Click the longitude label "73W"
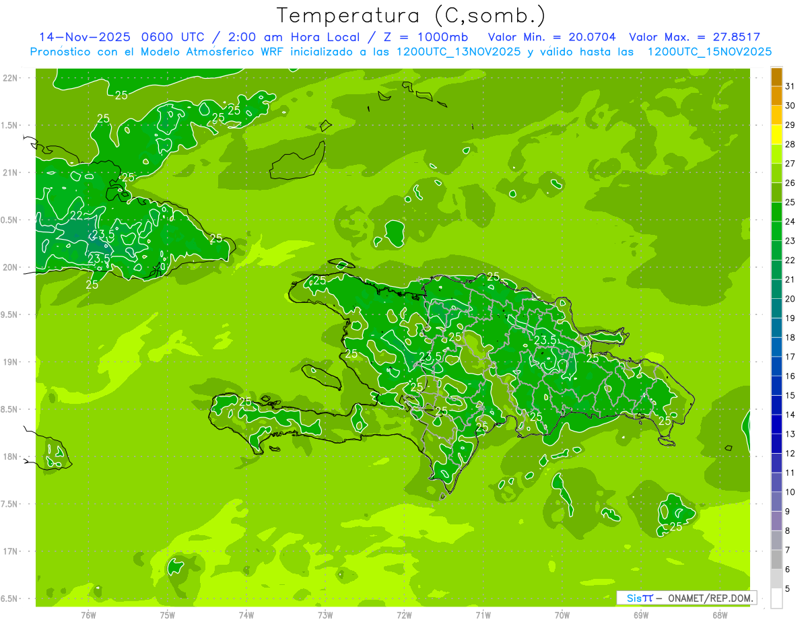808x624 pixels. pyautogui.click(x=325, y=615)
